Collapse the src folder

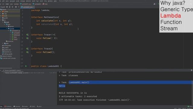[1, 20]
